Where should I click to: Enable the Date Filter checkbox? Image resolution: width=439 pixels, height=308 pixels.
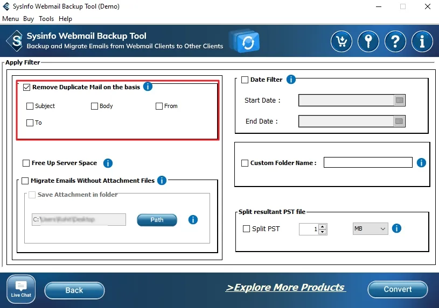(x=245, y=80)
